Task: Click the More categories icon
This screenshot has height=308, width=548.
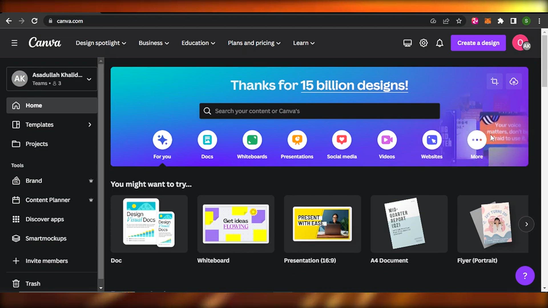Action: tap(477, 140)
